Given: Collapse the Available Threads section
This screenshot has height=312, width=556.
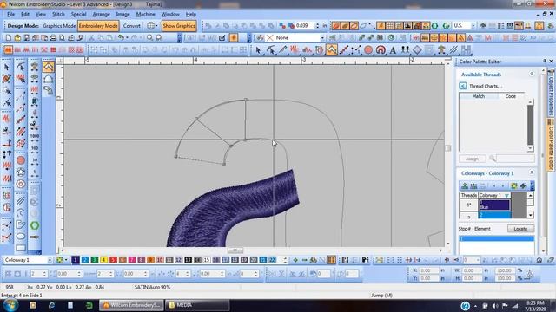Looking at the screenshot, I should [531, 75].
